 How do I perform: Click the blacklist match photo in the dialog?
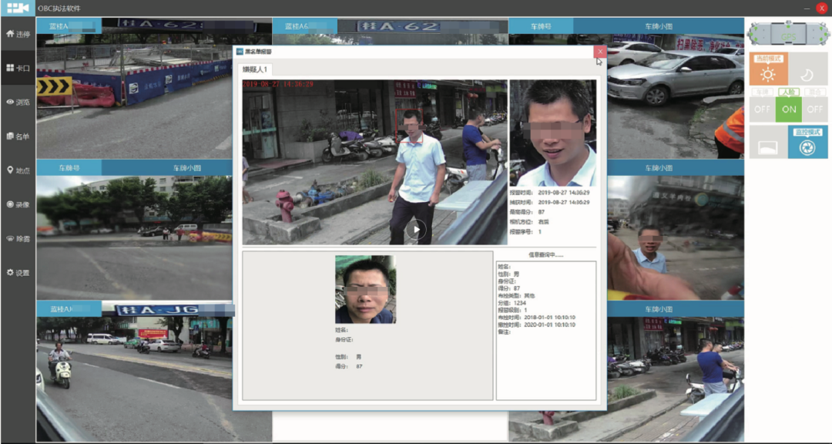click(364, 290)
